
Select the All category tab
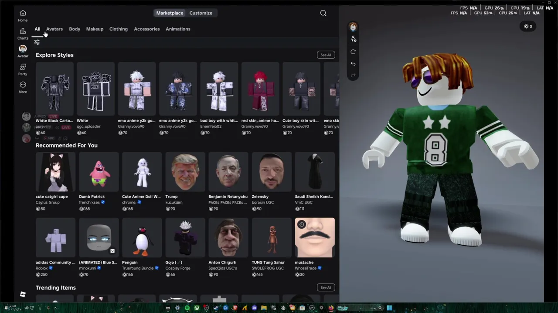37,29
